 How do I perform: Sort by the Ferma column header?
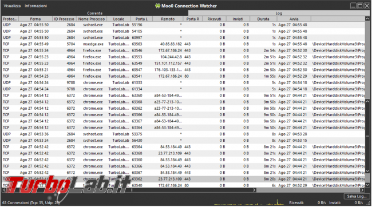(x=35, y=19)
